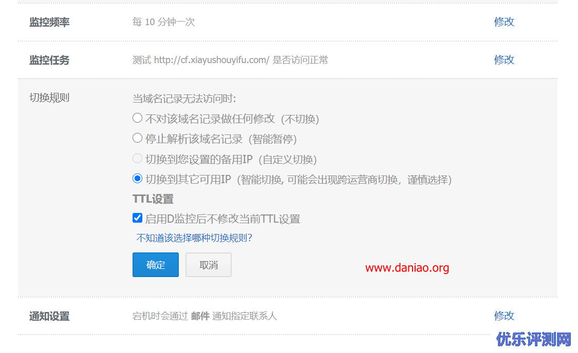Viewport: 578px width, 353px height.
Task: Click the 切换规则 section label
Action: coord(49,98)
